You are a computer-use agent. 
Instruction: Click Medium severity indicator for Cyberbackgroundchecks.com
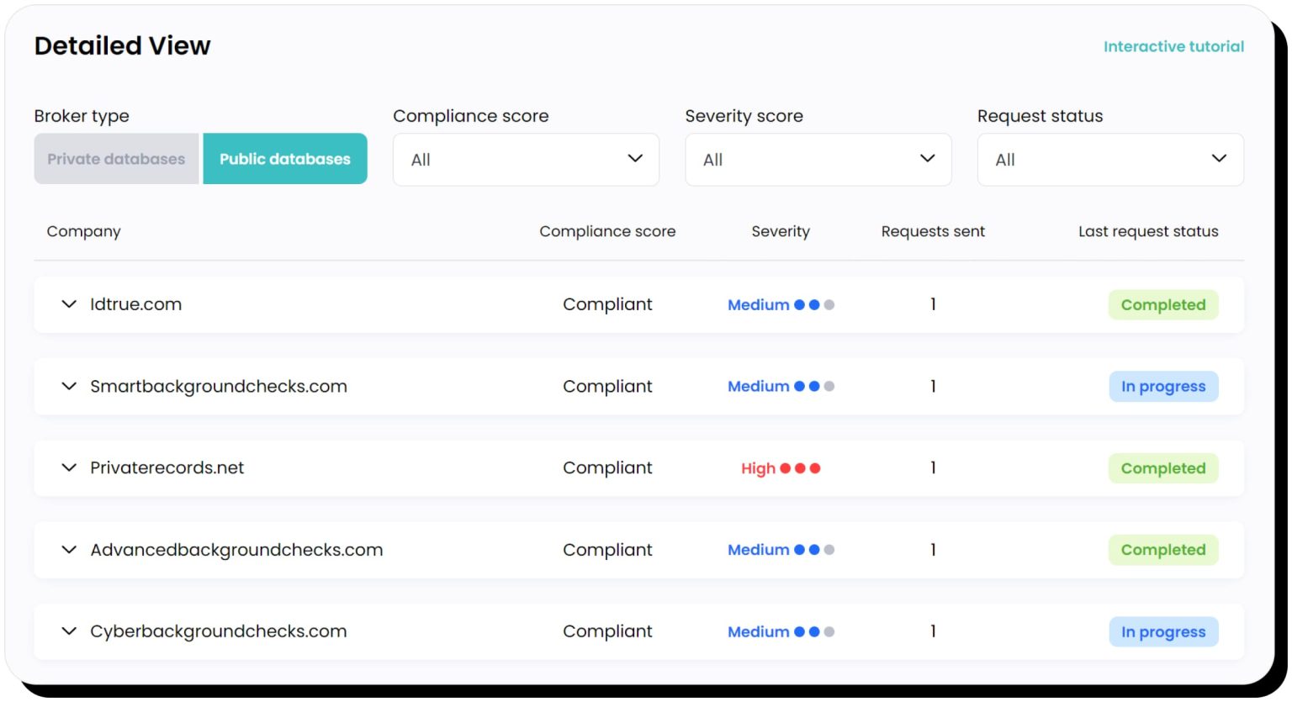click(780, 632)
